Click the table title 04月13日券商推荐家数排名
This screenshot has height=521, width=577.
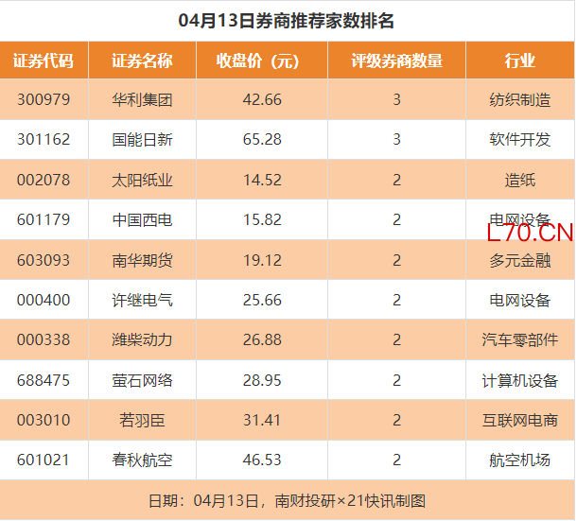click(287, 20)
